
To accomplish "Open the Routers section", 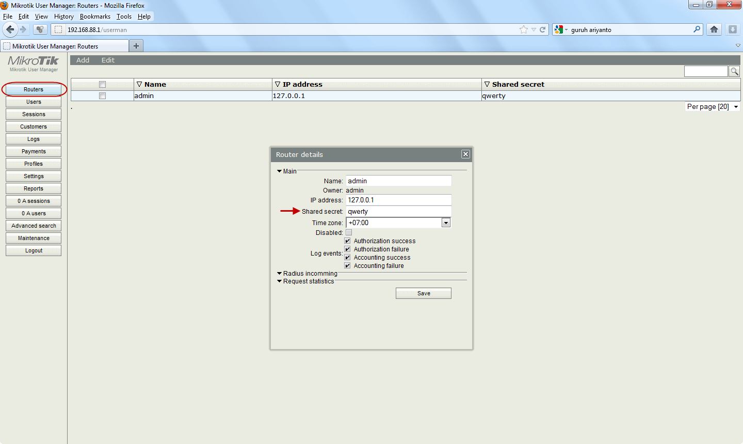I will [x=34, y=89].
